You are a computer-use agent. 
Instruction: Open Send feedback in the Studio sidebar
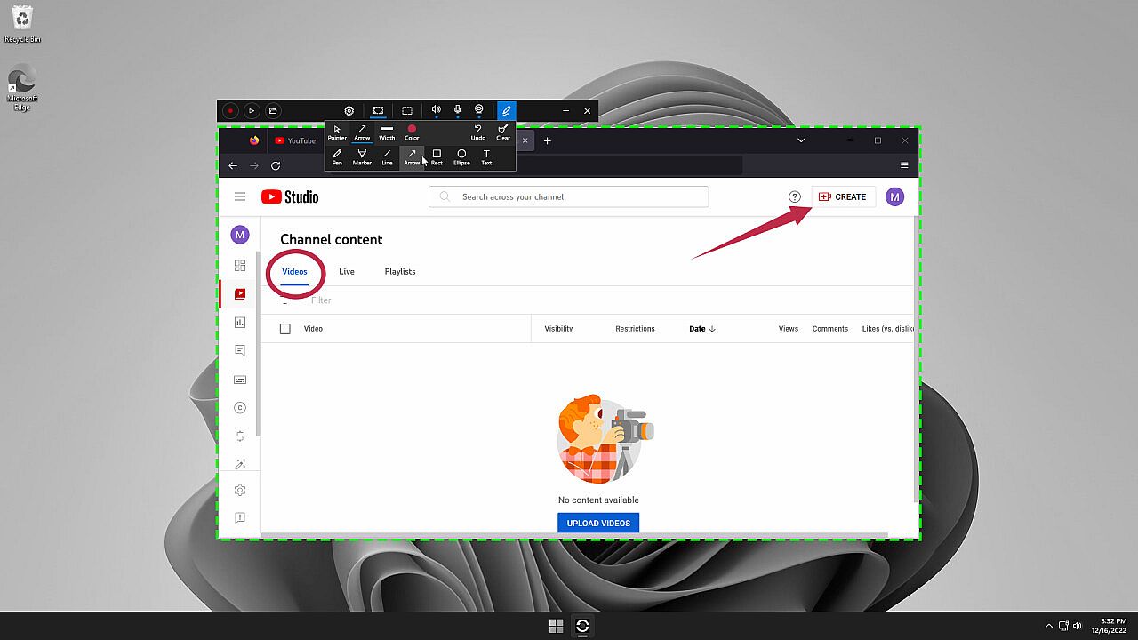click(x=240, y=518)
